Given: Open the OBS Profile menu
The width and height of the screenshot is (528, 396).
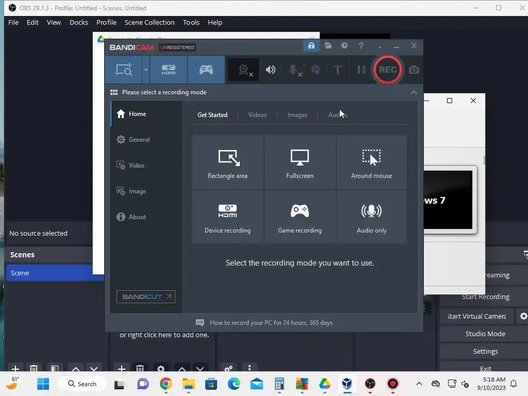Looking at the screenshot, I should [x=106, y=22].
